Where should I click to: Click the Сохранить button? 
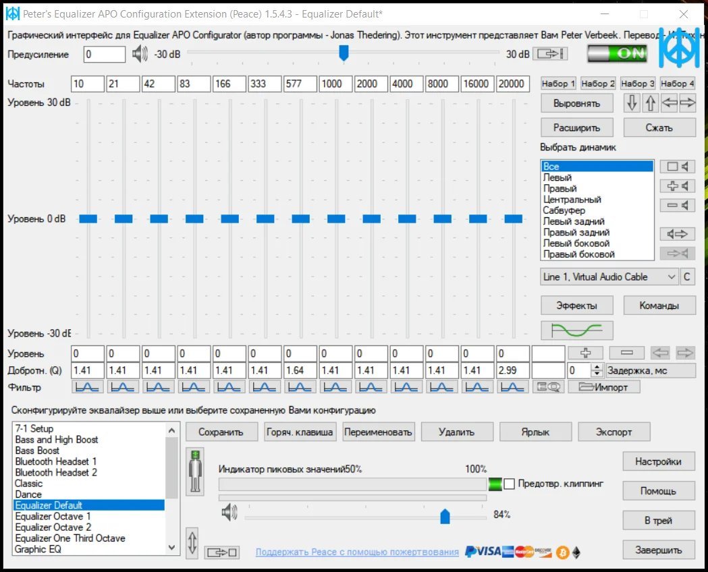coord(221,432)
